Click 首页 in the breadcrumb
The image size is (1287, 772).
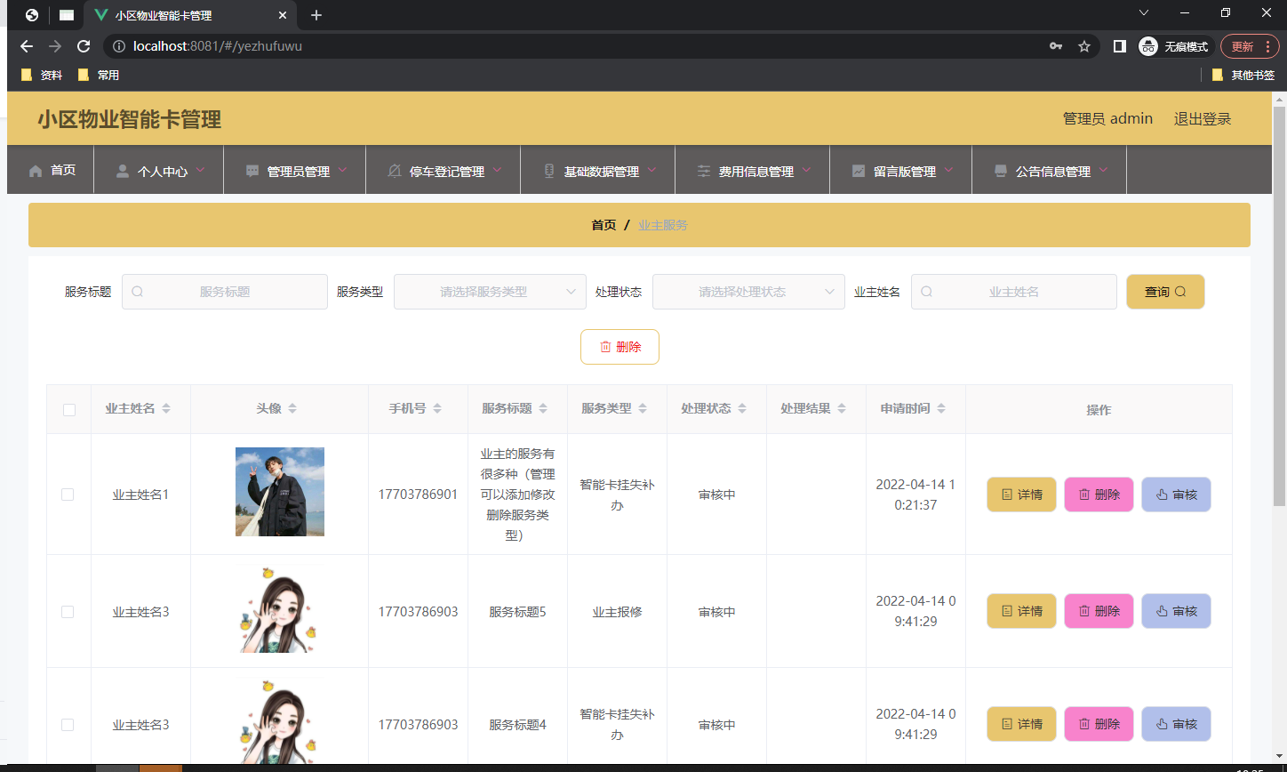604,225
